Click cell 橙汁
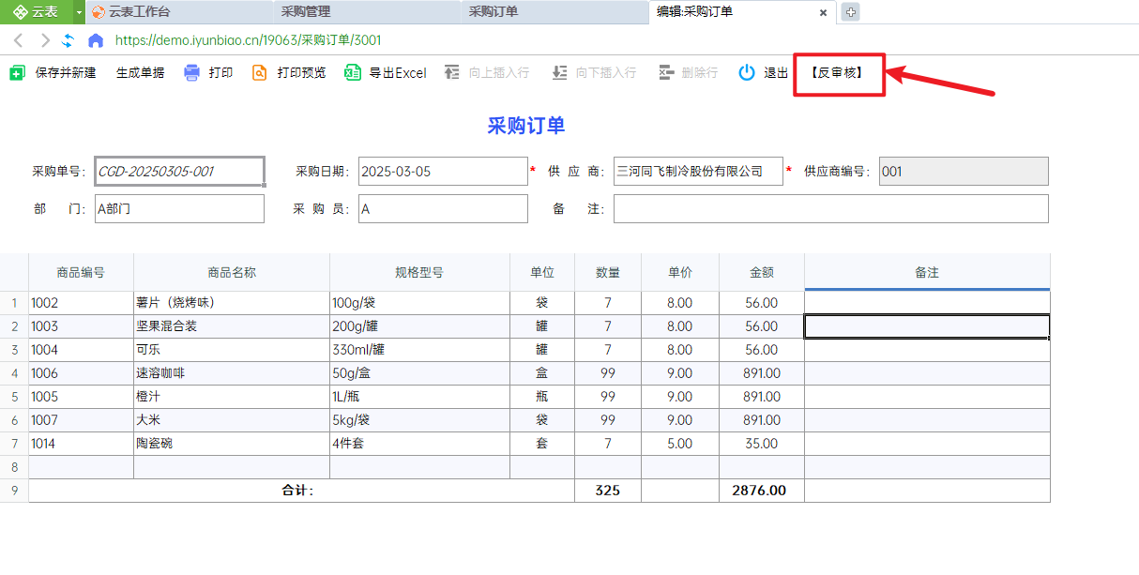The width and height of the screenshot is (1139, 575). 232,397
